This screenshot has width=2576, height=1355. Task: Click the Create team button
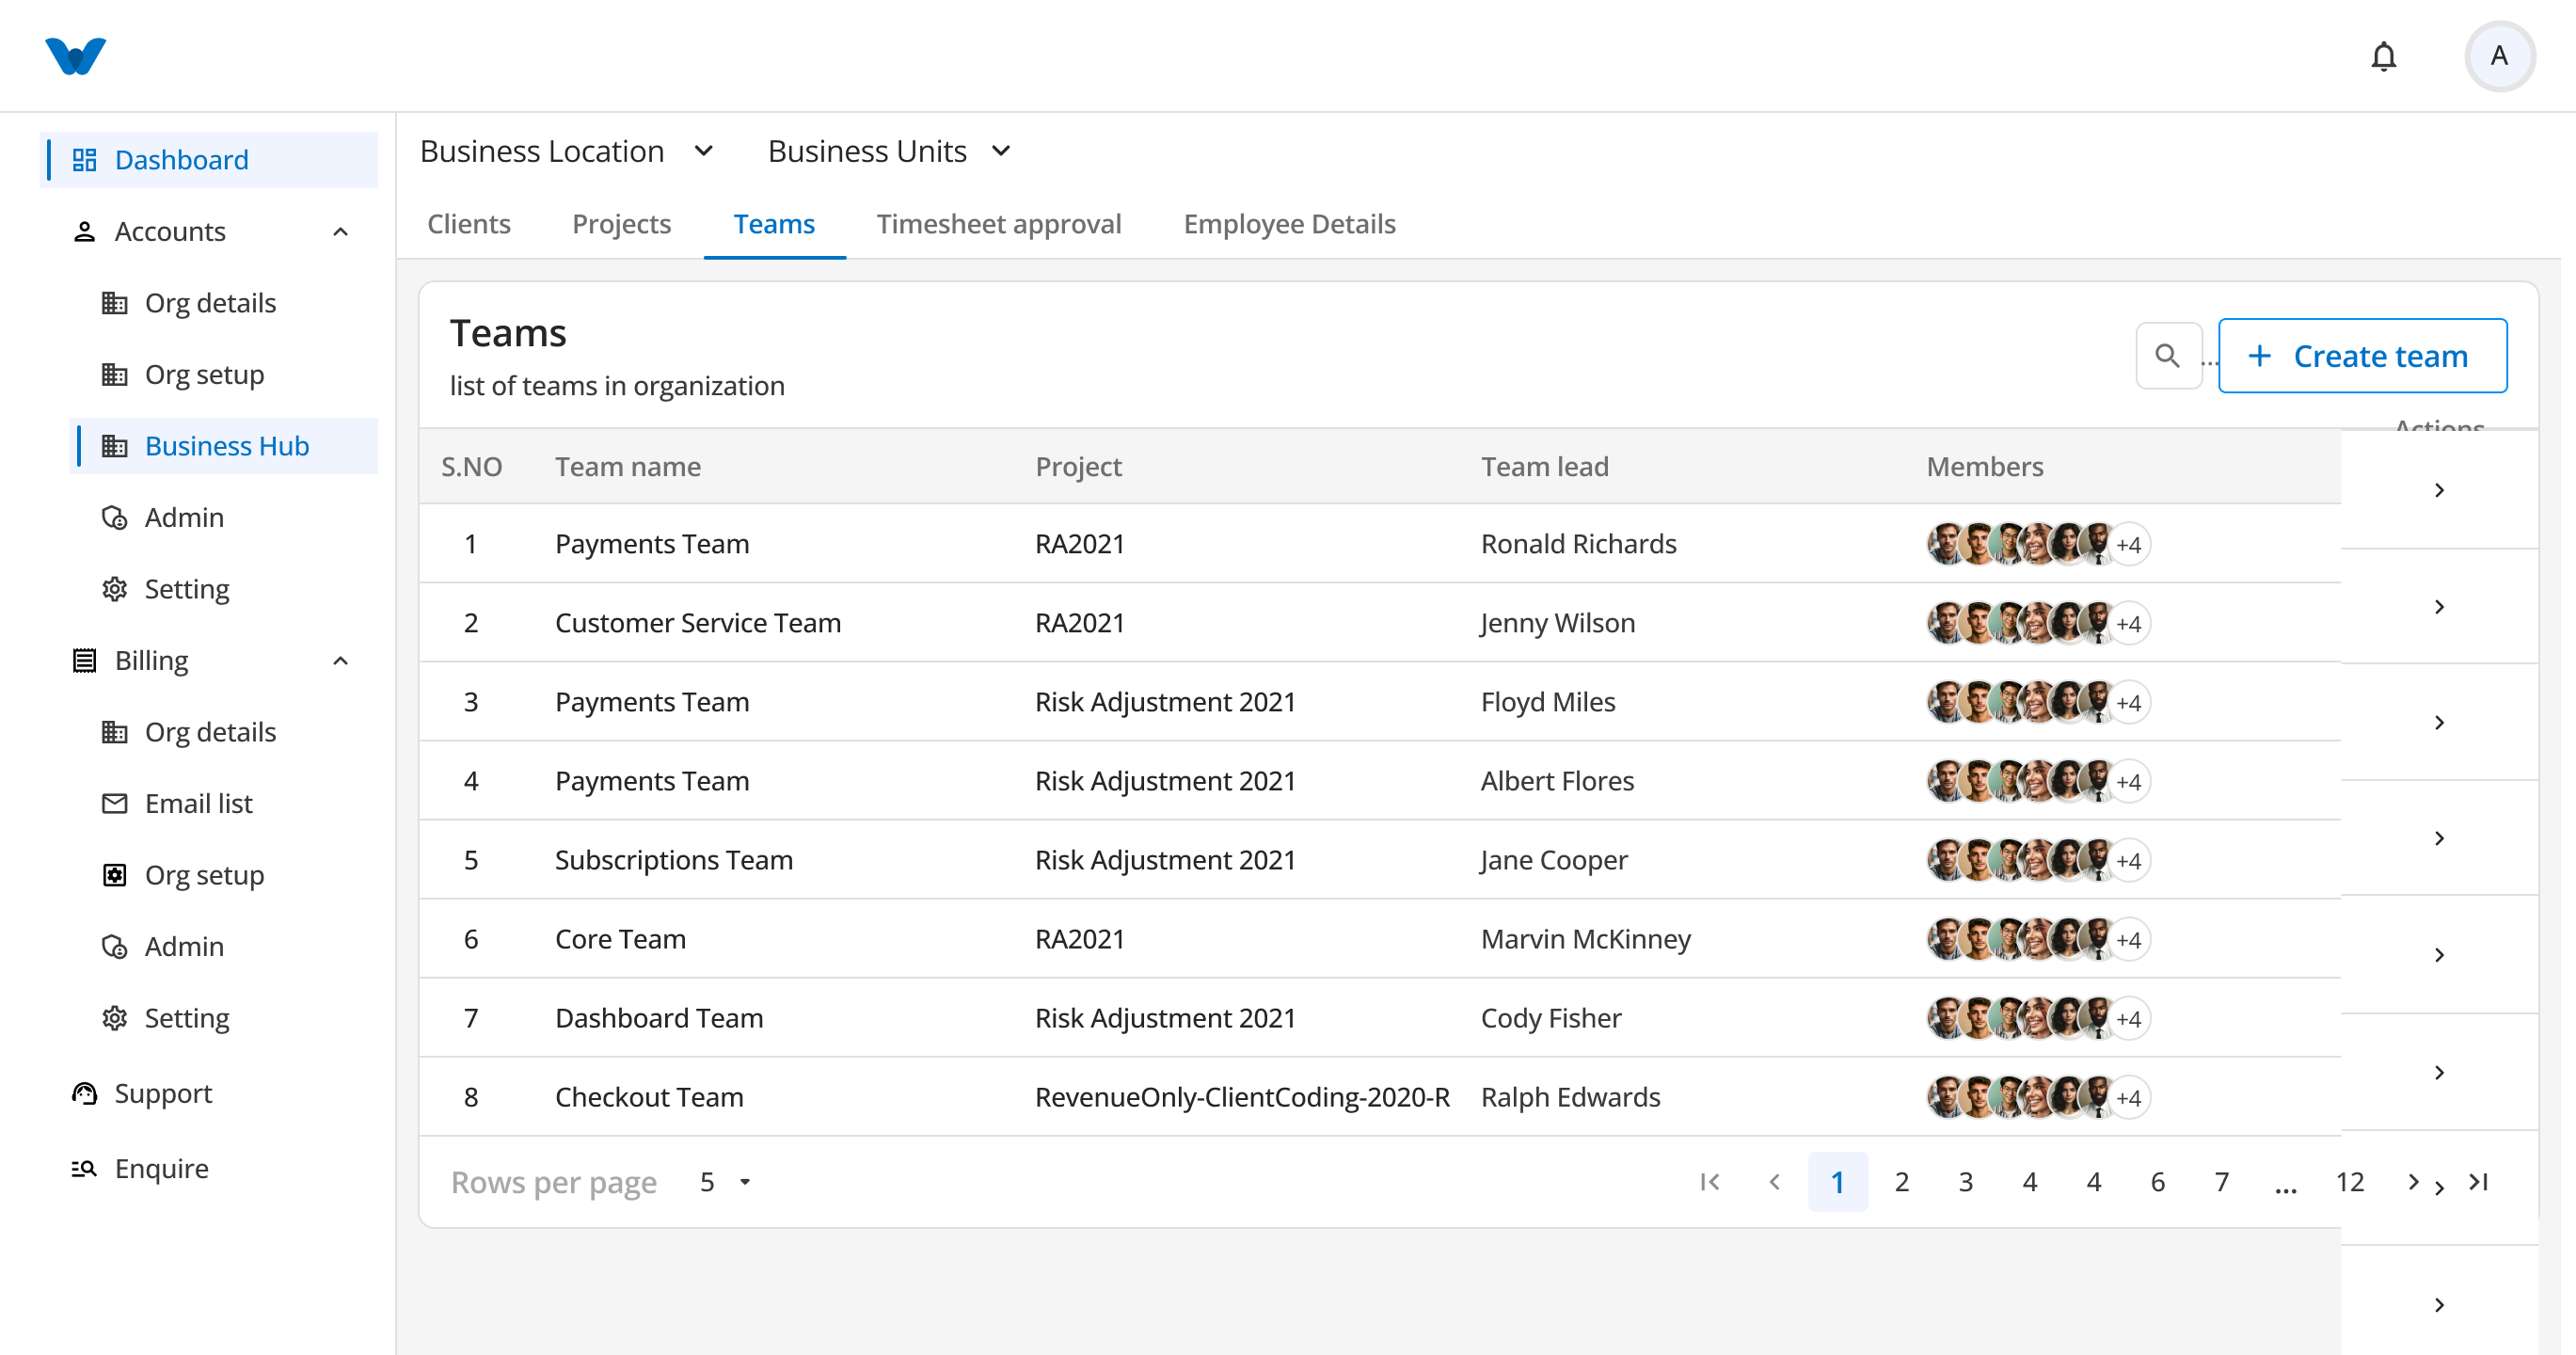2362,356
